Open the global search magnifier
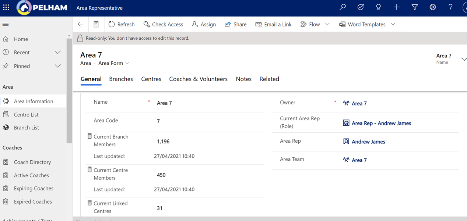 [x=343, y=7]
